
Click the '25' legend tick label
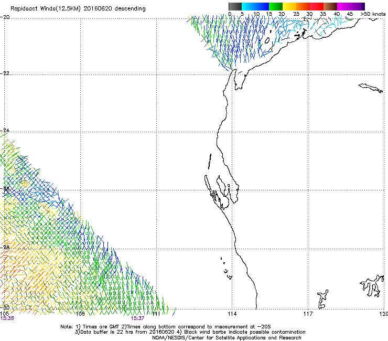tap(296, 14)
